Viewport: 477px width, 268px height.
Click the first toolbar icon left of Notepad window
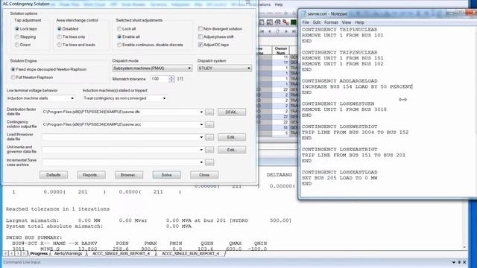pos(262,22)
